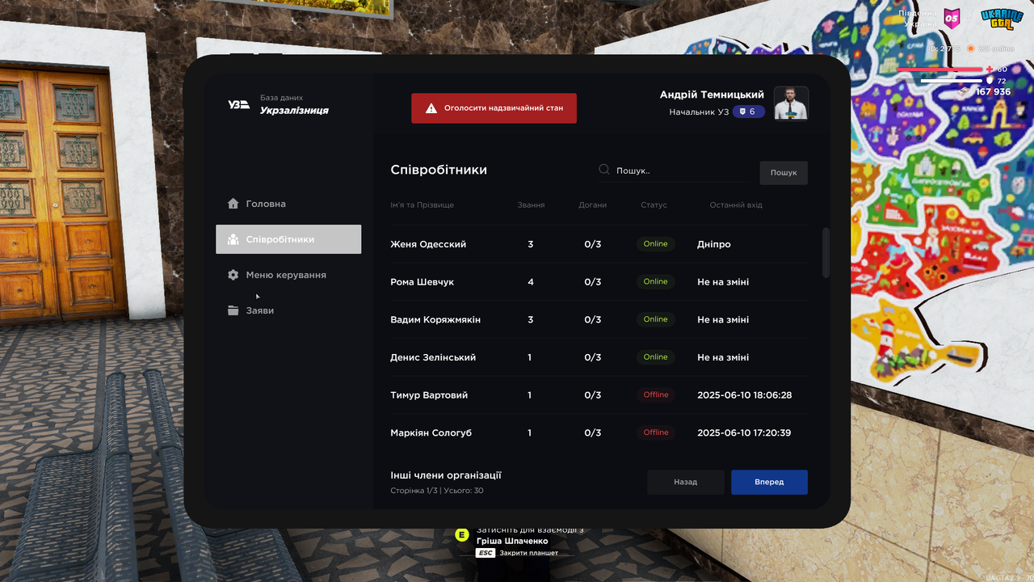Click Online status of Денис Зелінський
1034x582 pixels.
point(656,356)
